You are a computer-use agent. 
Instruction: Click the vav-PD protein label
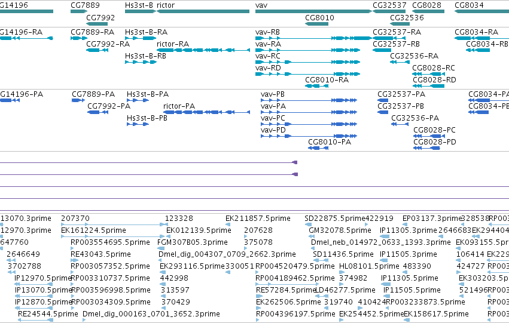coord(273,130)
